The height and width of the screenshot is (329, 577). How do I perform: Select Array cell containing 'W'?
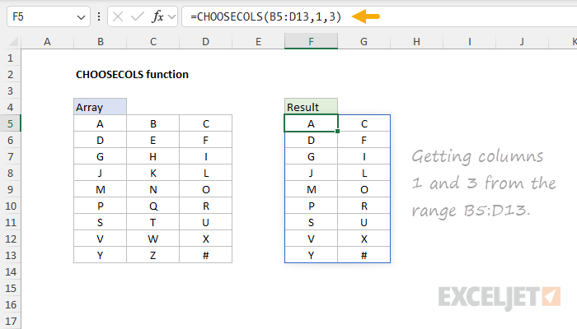(x=153, y=239)
